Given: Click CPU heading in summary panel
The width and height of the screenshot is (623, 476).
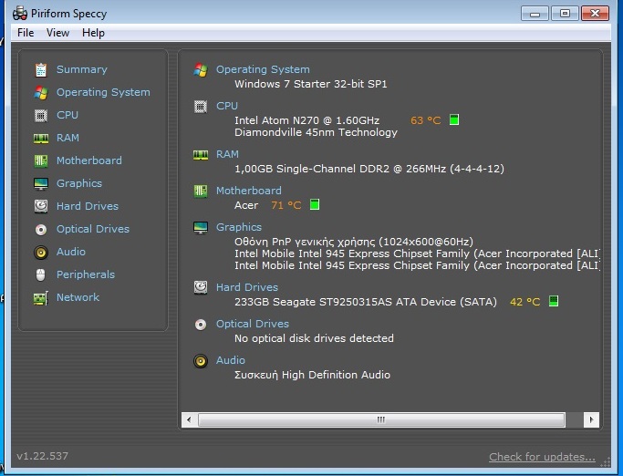Looking at the screenshot, I should [227, 106].
